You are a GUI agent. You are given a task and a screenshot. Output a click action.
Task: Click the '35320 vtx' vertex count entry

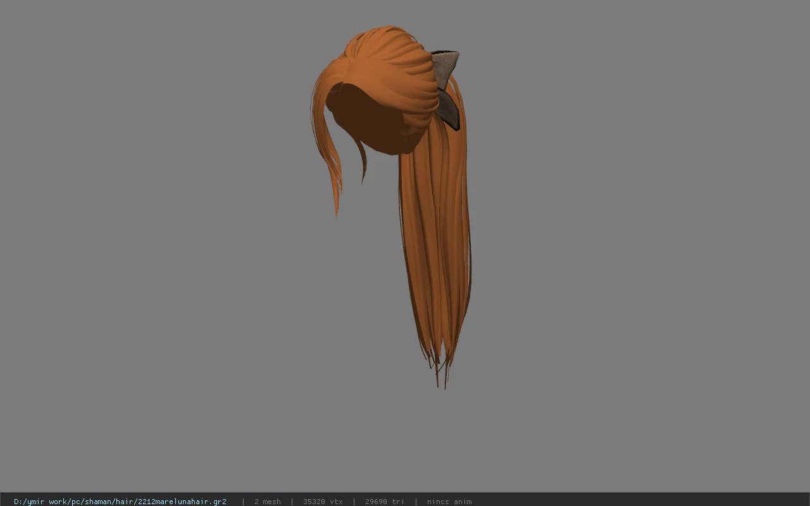click(323, 502)
